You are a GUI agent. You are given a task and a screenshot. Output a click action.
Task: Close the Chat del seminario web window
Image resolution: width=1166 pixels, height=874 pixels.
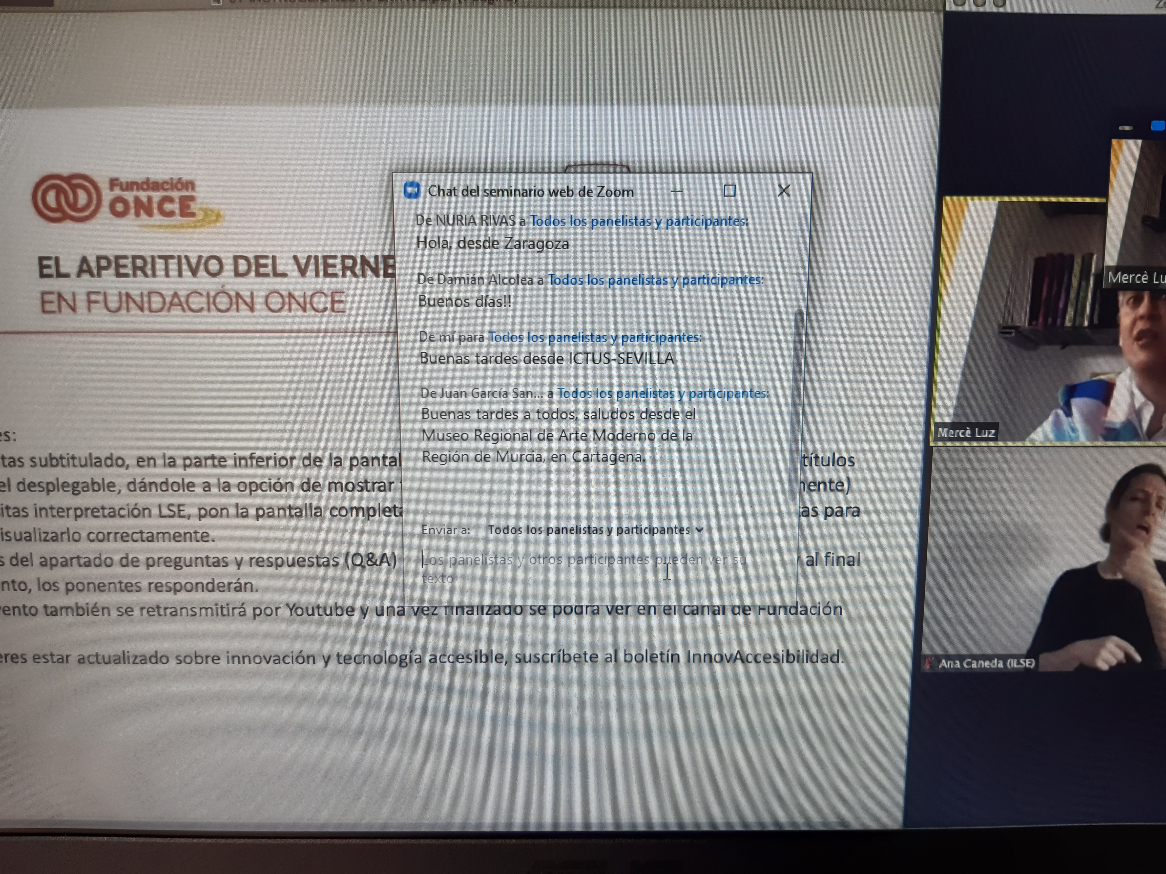[784, 191]
